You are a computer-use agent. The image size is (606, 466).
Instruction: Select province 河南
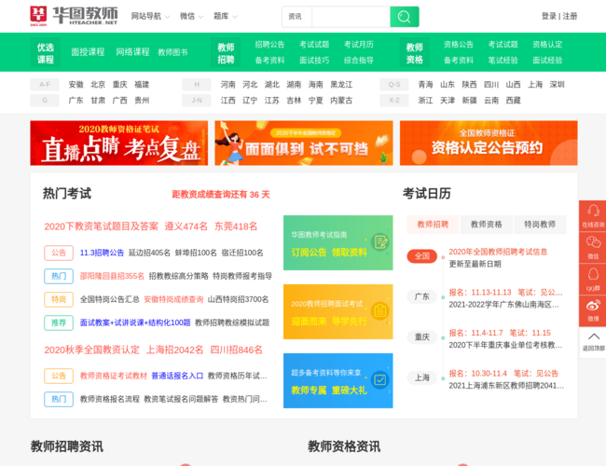[x=228, y=85]
